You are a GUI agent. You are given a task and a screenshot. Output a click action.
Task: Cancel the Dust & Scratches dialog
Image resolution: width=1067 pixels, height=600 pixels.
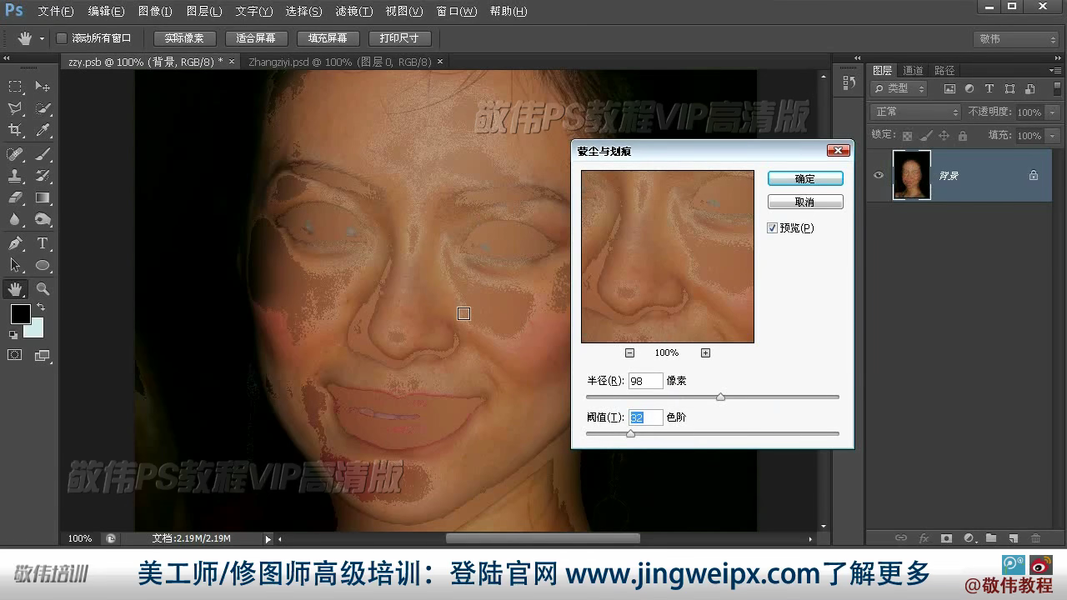coord(805,202)
